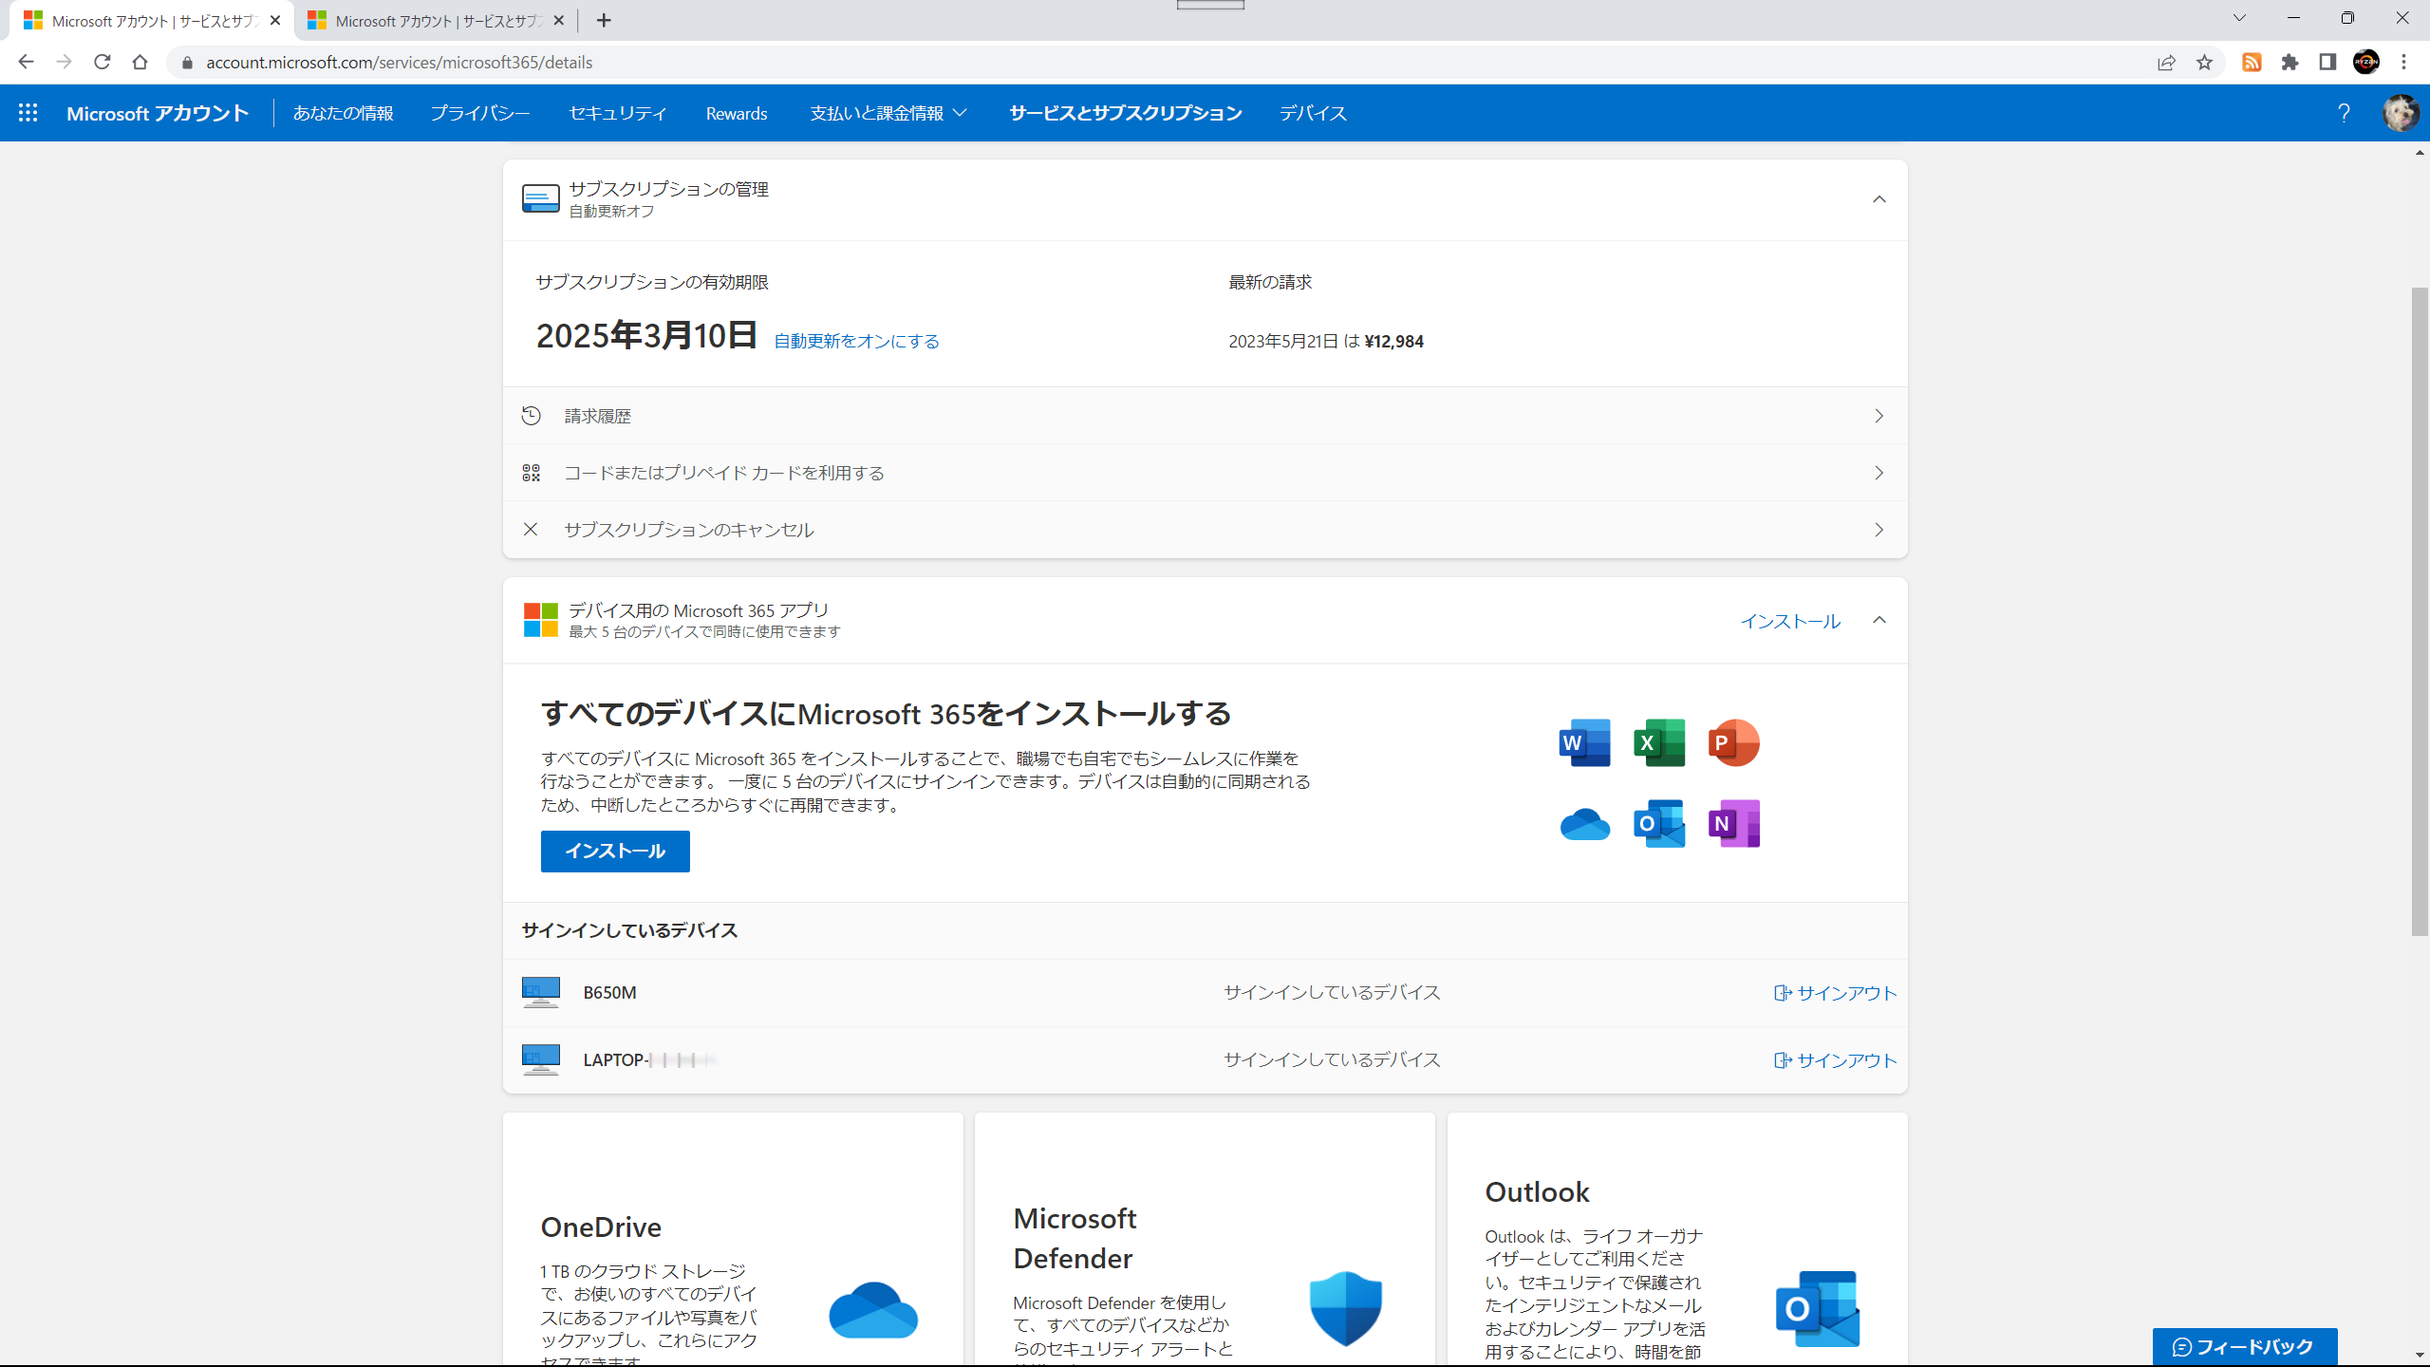Click the page vertical scrollbar thumb
Viewport: 2430px width, 1367px height.
pos(2420,610)
